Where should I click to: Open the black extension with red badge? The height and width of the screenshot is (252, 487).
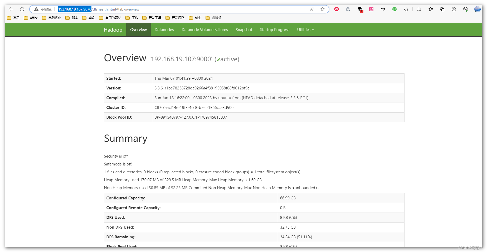(x=360, y=9)
